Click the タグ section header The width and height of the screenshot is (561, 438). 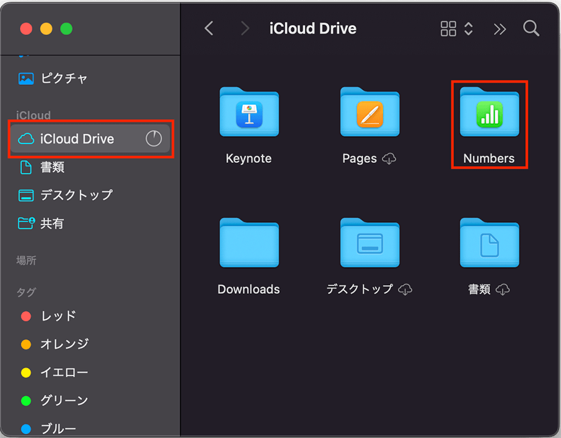[26, 292]
